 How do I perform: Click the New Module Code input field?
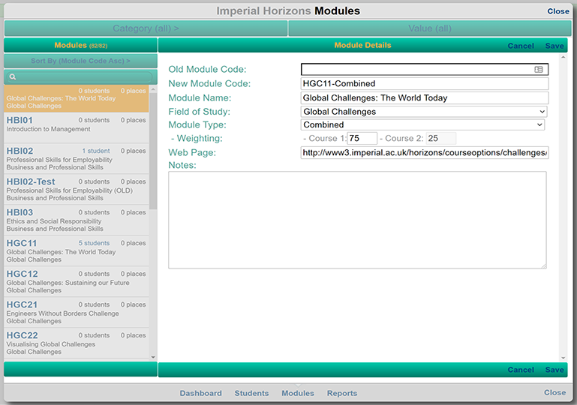tap(424, 84)
